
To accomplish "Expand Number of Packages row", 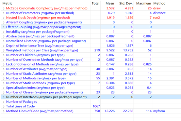I will (4, 102).
